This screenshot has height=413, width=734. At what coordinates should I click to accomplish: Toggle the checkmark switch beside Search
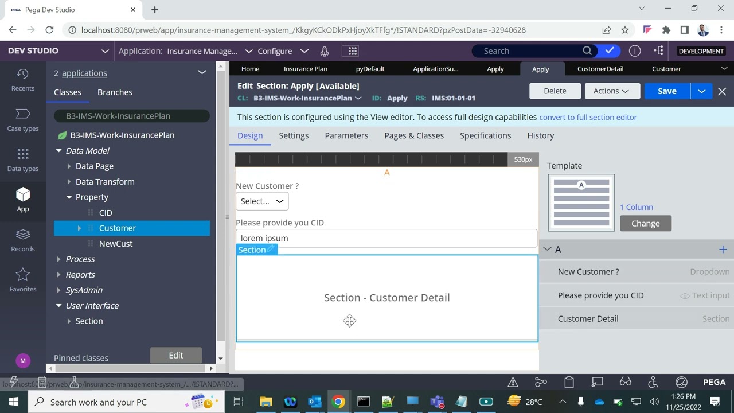[x=609, y=51]
